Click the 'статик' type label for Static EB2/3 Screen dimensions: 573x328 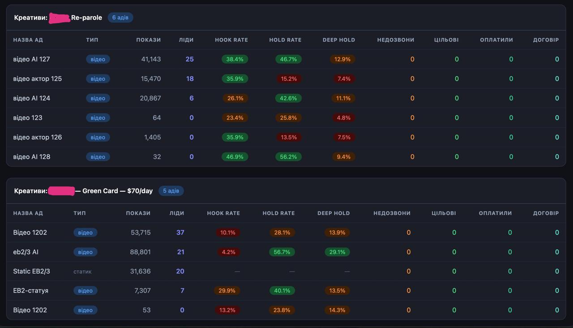82,271
